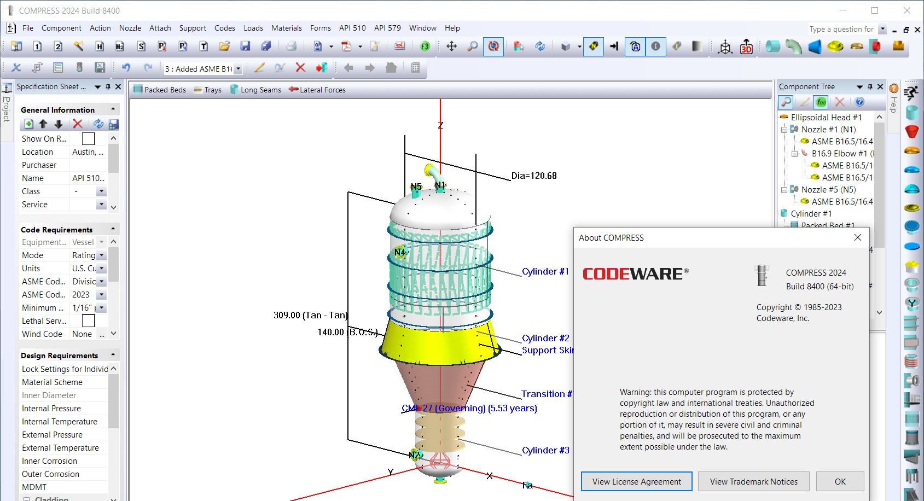Open the Units dropdown
Viewport: 924px width, 501px height.
tap(102, 269)
